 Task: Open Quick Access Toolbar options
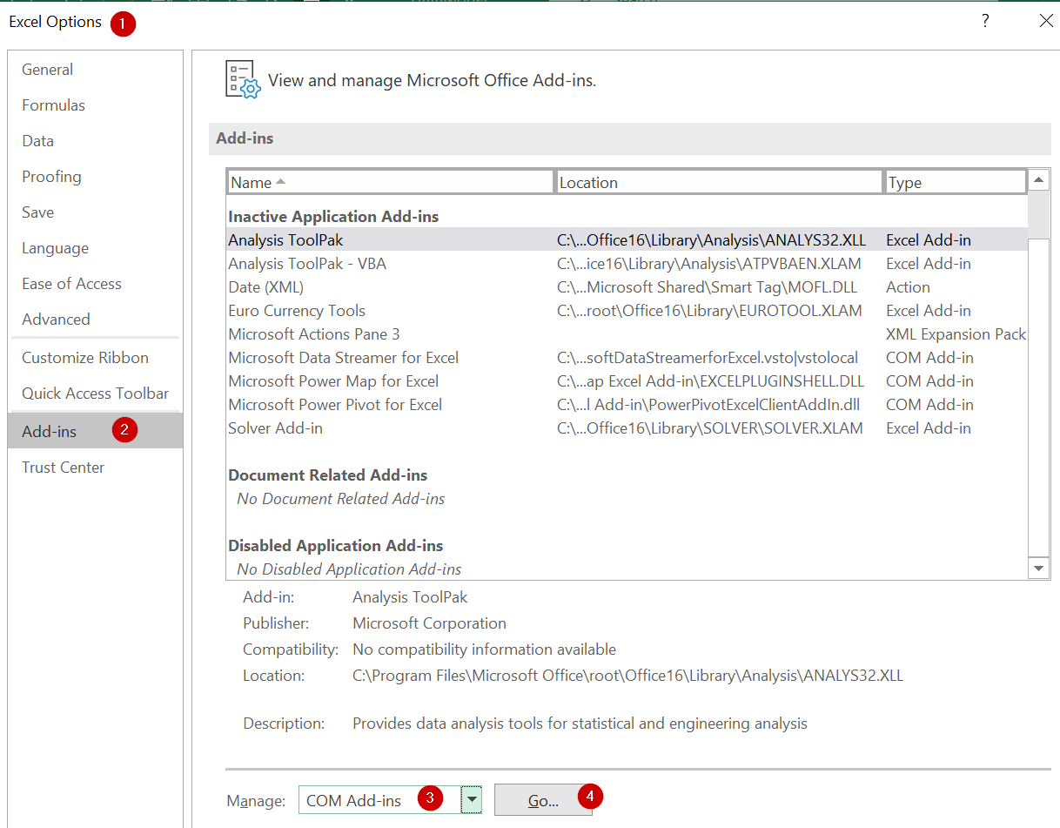(95, 393)
